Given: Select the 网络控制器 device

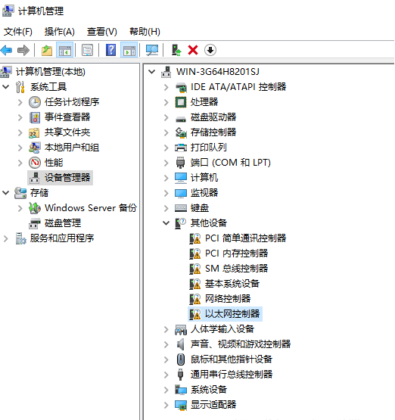Looking at the screenshot, I should [x=228, y=299].
